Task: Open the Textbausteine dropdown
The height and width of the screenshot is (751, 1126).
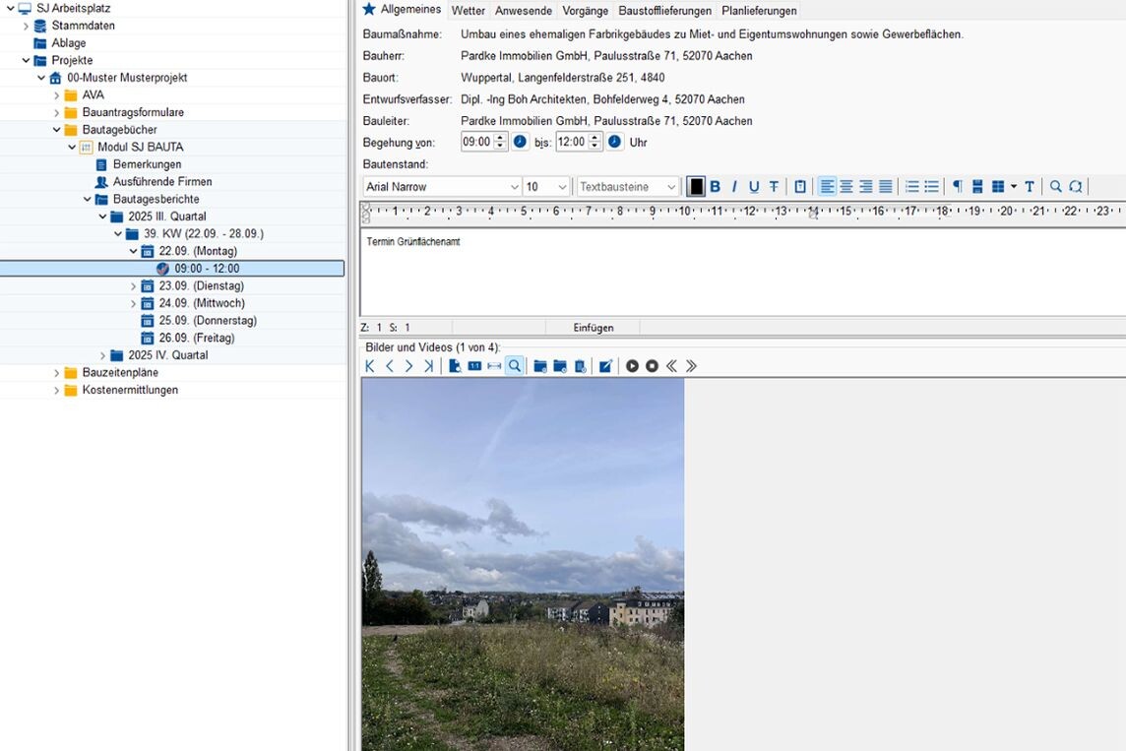Action: (671, 187)
